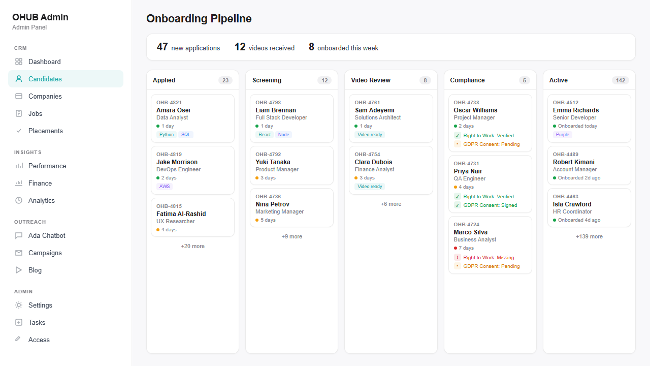650x366 pixels.
Task: Click the Applied column count badge 23
Action: click(x=225, y=80)
